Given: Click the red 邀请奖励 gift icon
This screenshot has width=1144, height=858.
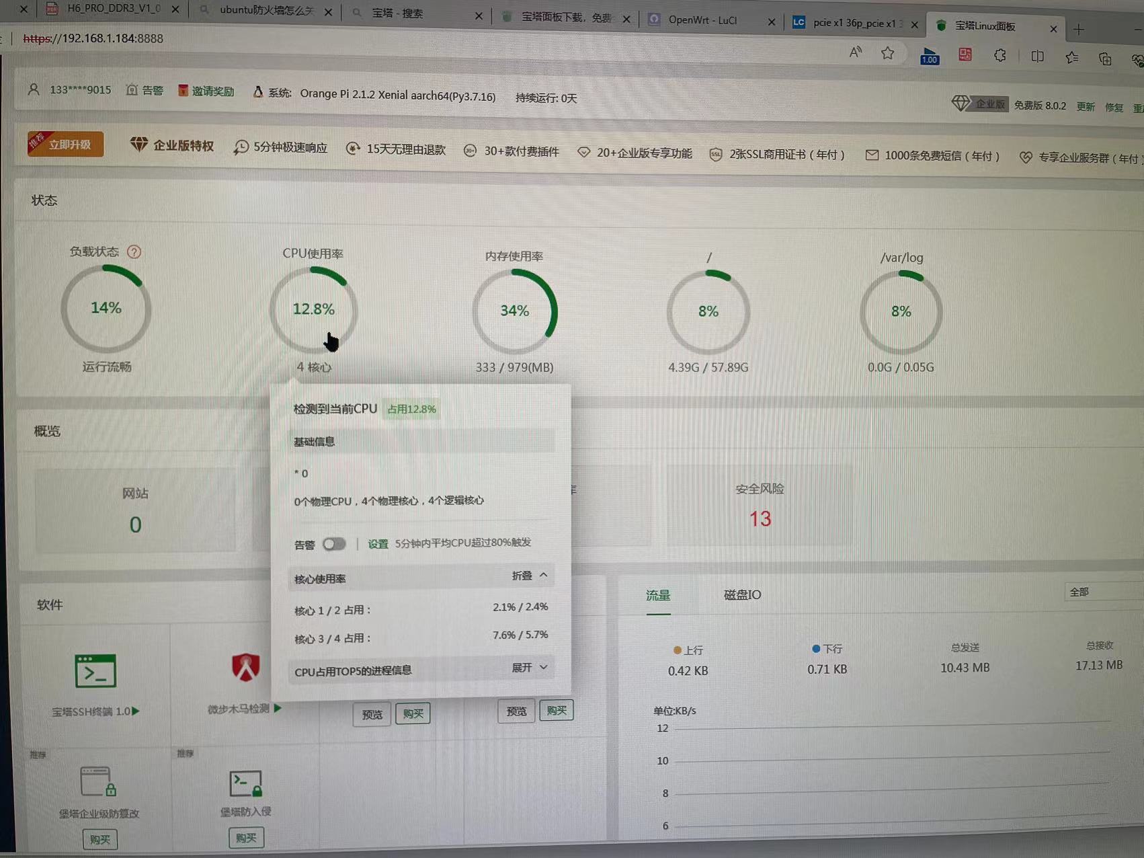Looking at the screenshot, I should point(183,90).
